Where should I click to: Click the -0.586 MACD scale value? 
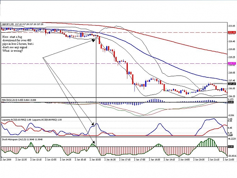coord(231,115)
